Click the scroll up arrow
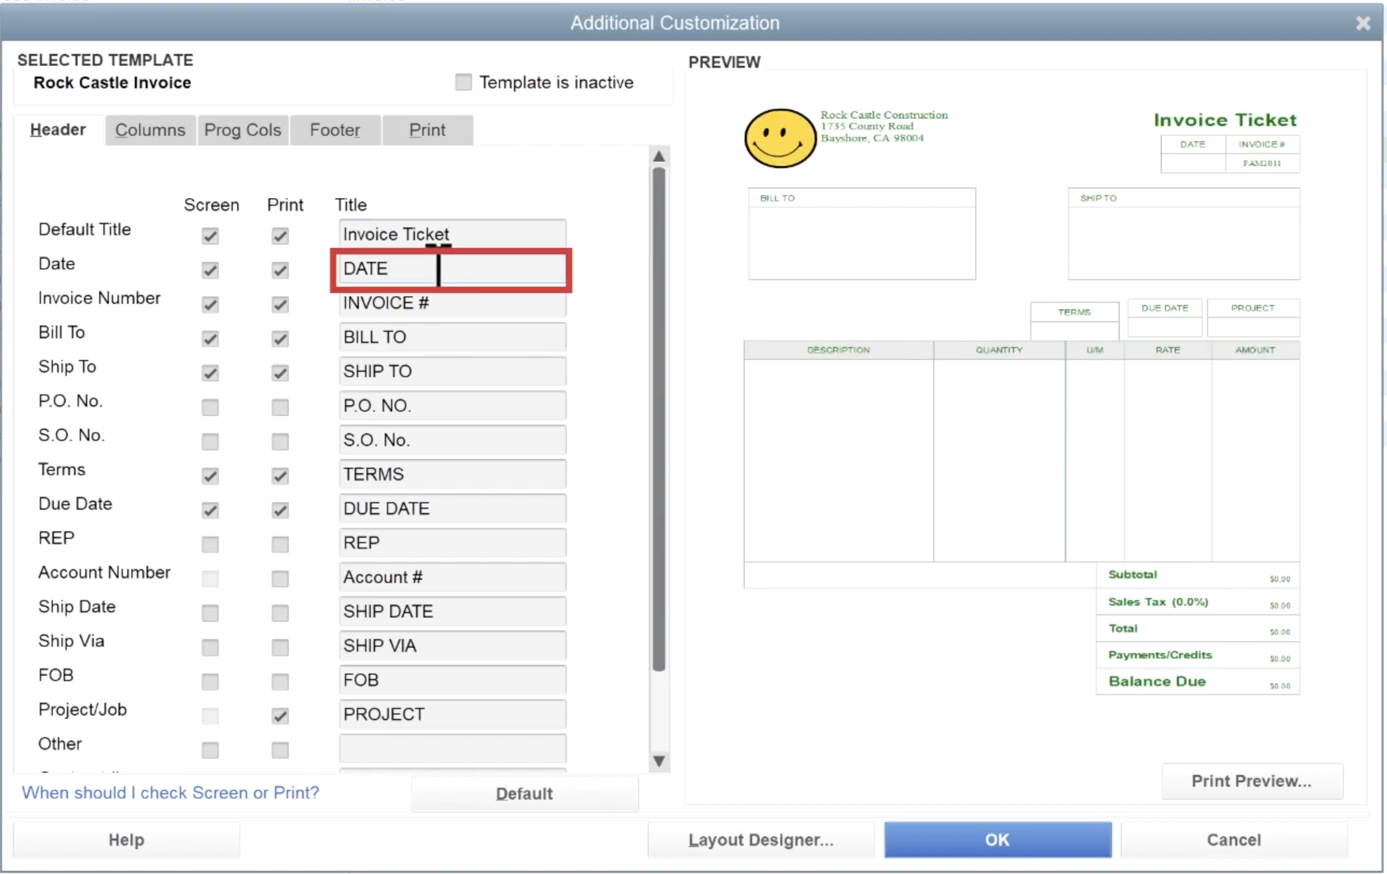This screenshot has width=1387, height=874. point(659,156)
